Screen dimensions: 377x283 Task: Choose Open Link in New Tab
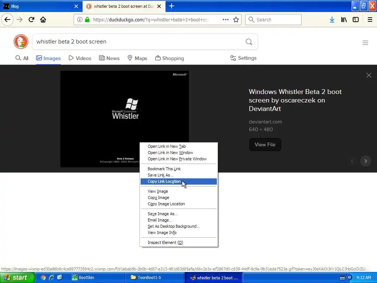179,146
